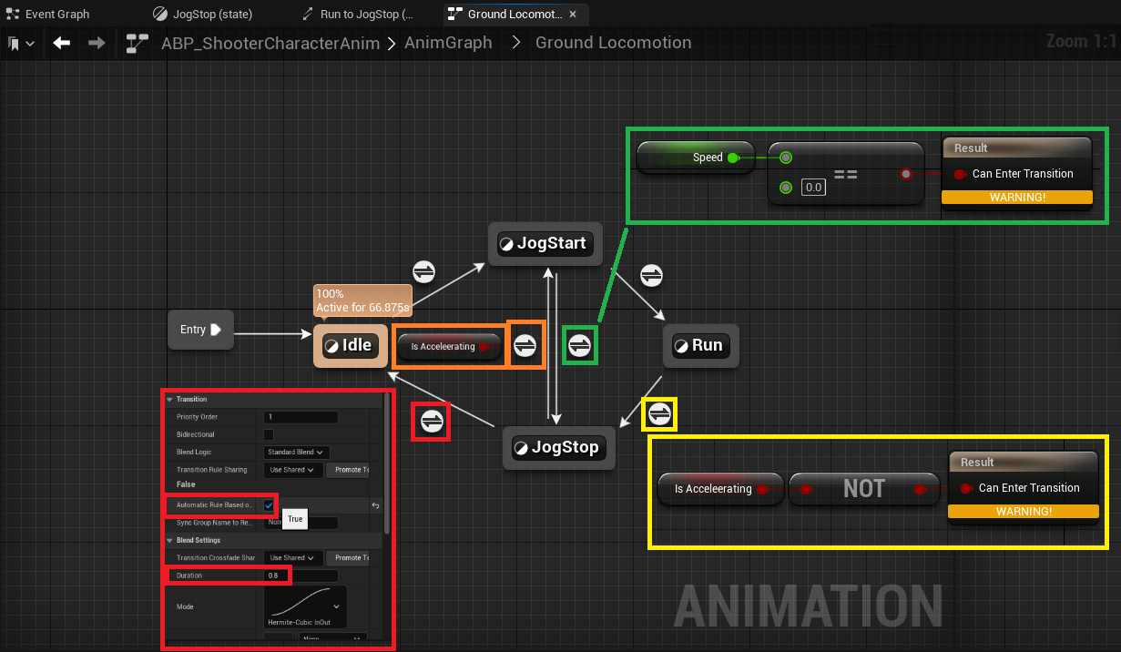Click the graph icon before ABP_ShooterCharacterAnim breadcrumb

coord(138,43)
